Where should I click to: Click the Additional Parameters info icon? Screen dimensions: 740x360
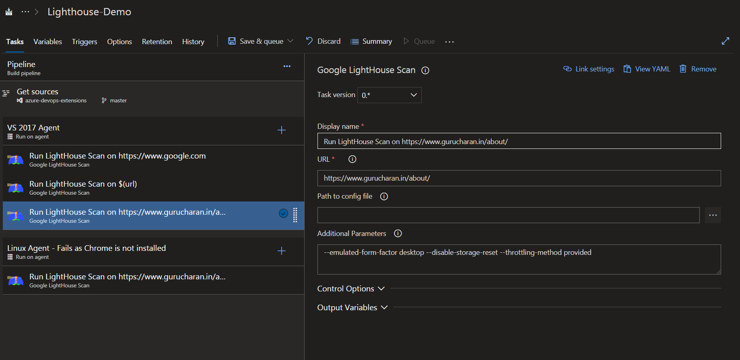pyautogui.click(x=398, y=234)
